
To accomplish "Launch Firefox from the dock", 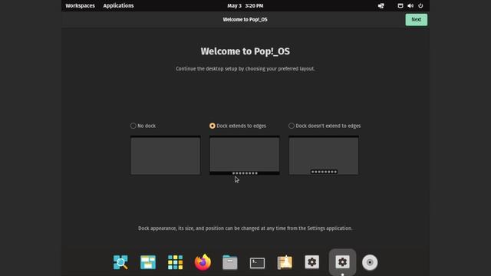I will (x=203, y=262).
